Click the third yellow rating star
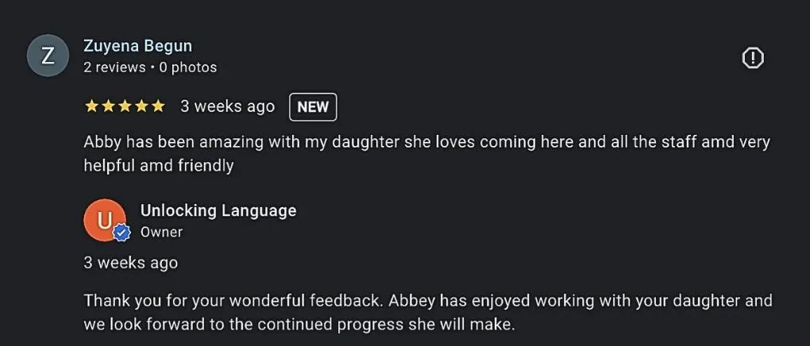 tap(125, 106)
